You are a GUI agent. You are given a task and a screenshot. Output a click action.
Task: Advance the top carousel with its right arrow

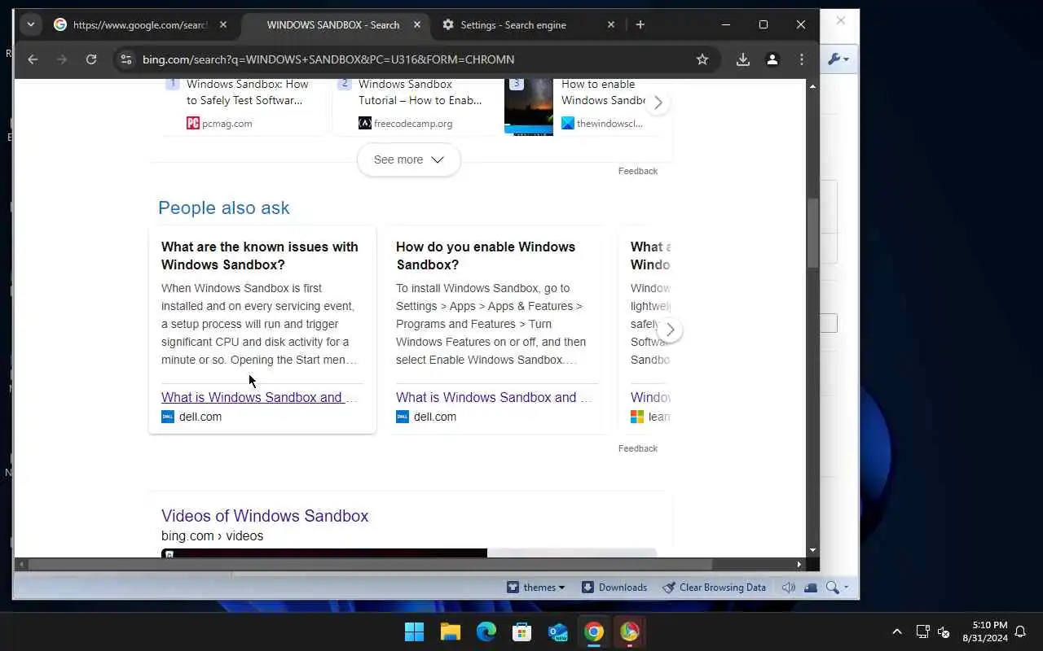[658, 103]
